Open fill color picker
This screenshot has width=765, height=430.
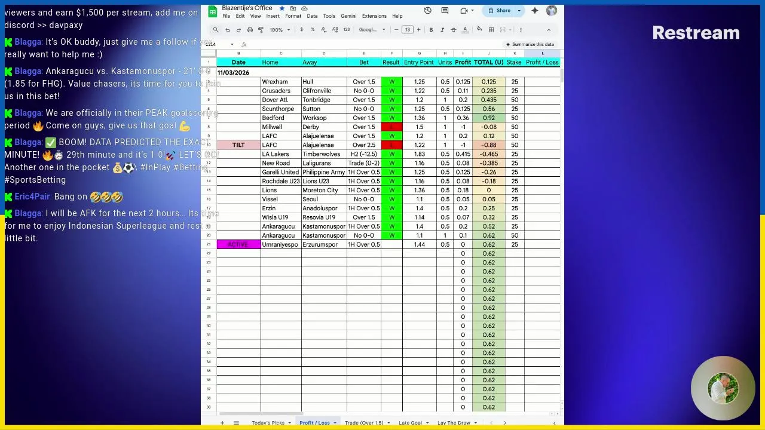[x=479, y=30]
